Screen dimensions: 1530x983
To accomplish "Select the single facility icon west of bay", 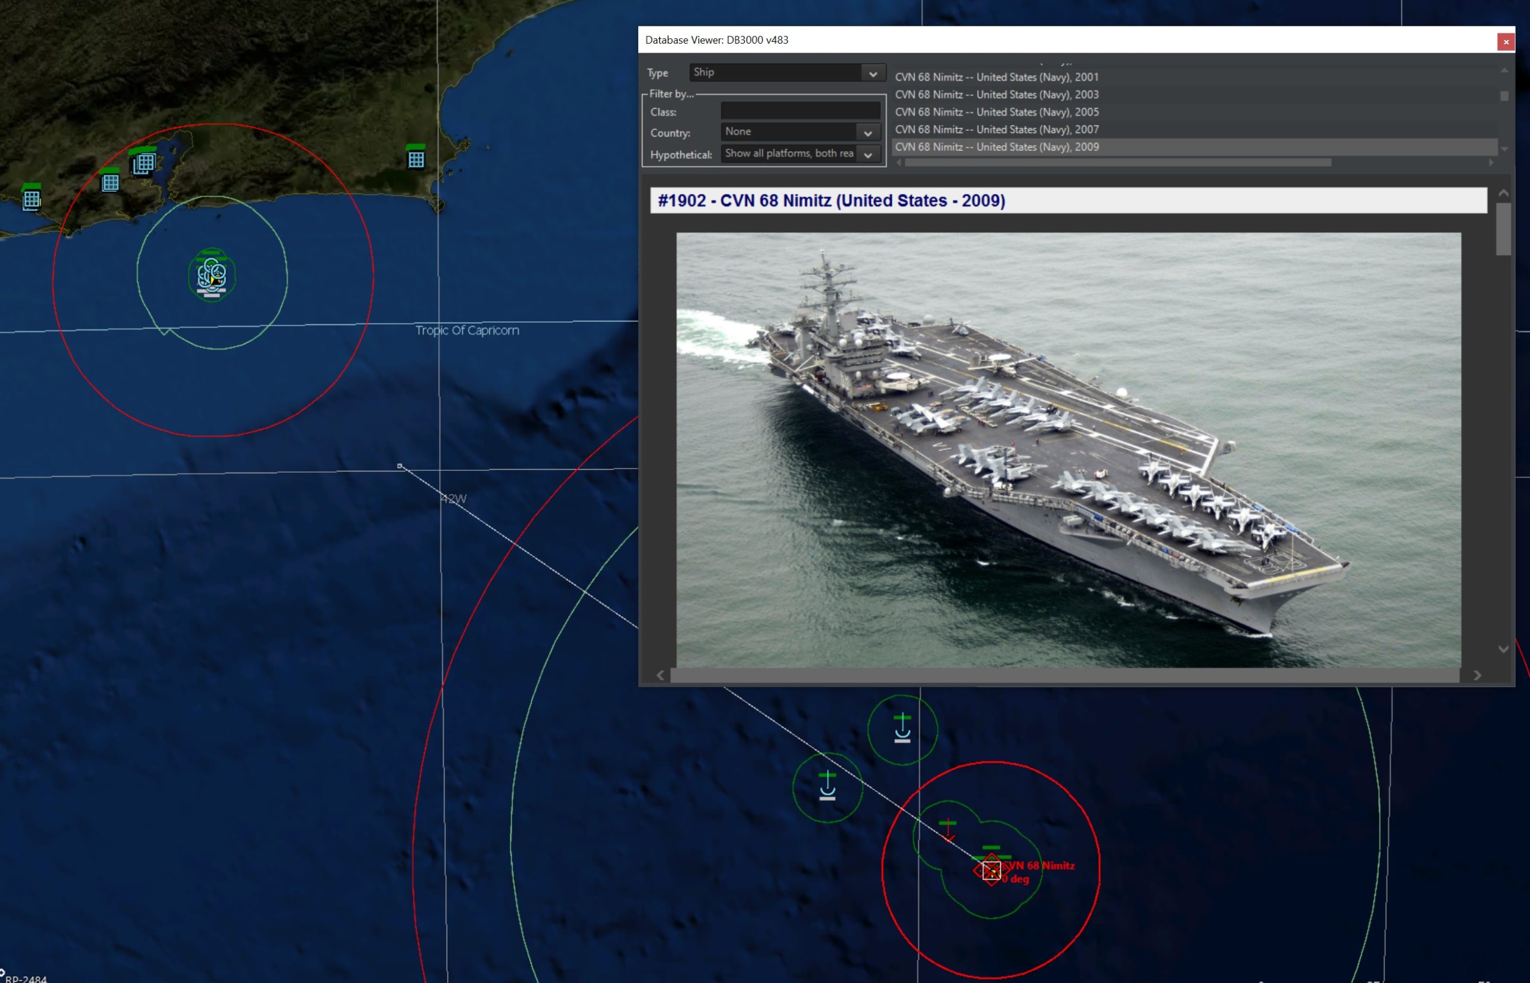I will point(110,180).
